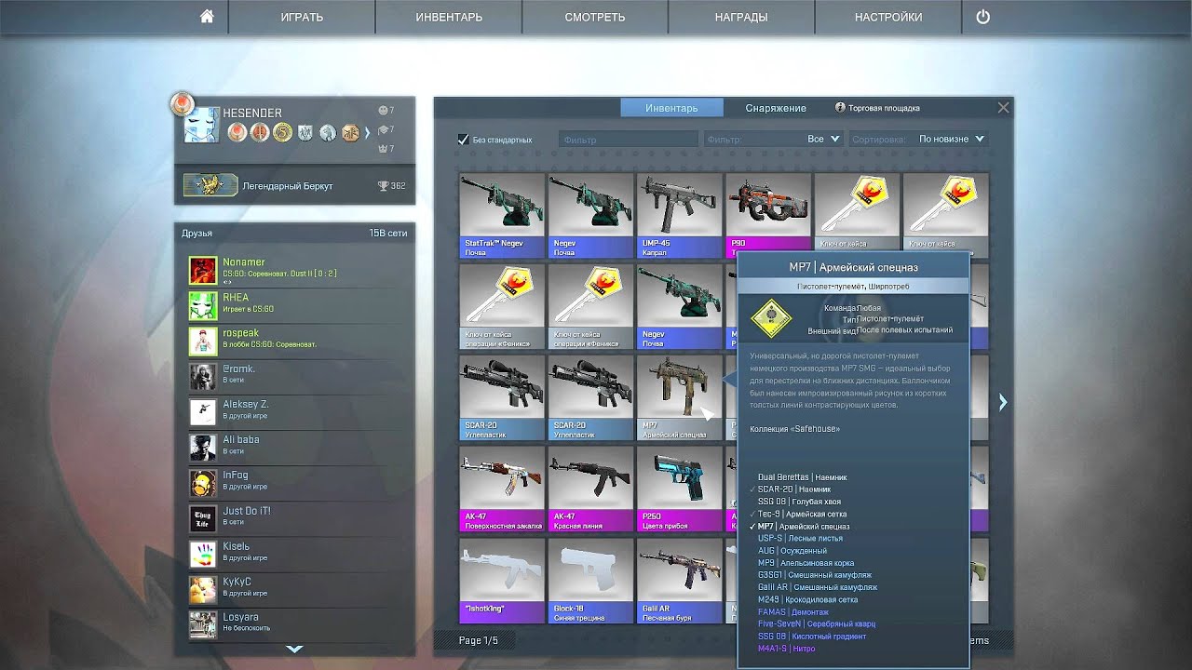Image resolution: width=1192 pixels, height=670 pixels.
Task: Open the СМОТРЕТЬ menu
Action: click(x=595, y=17)
